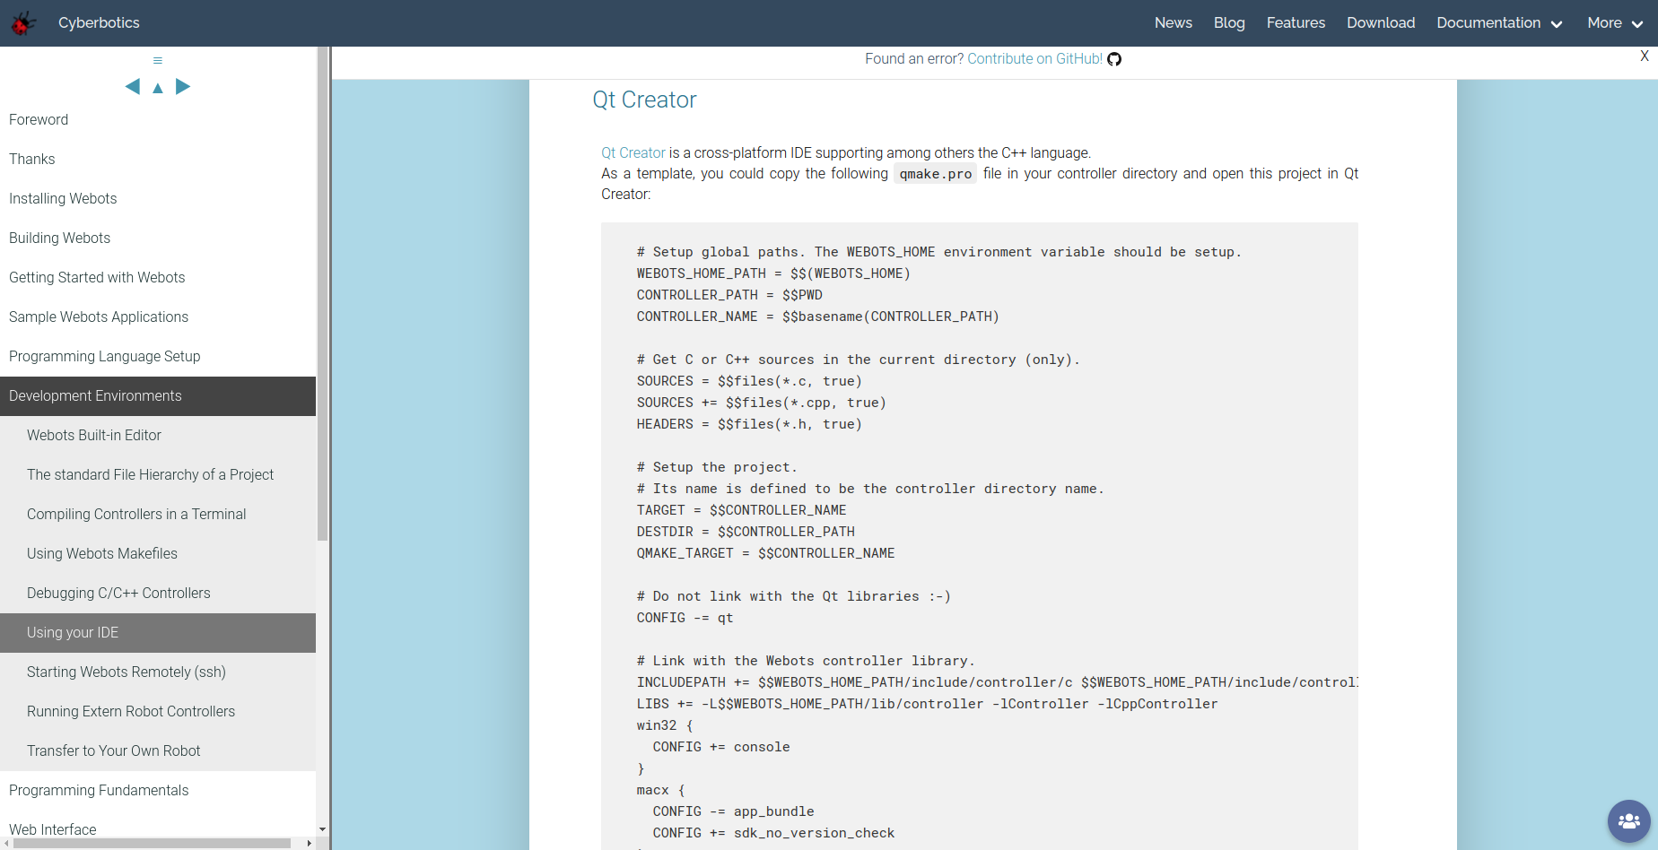Click the 'CONFIG -= qt' code line

pos(685,618)
